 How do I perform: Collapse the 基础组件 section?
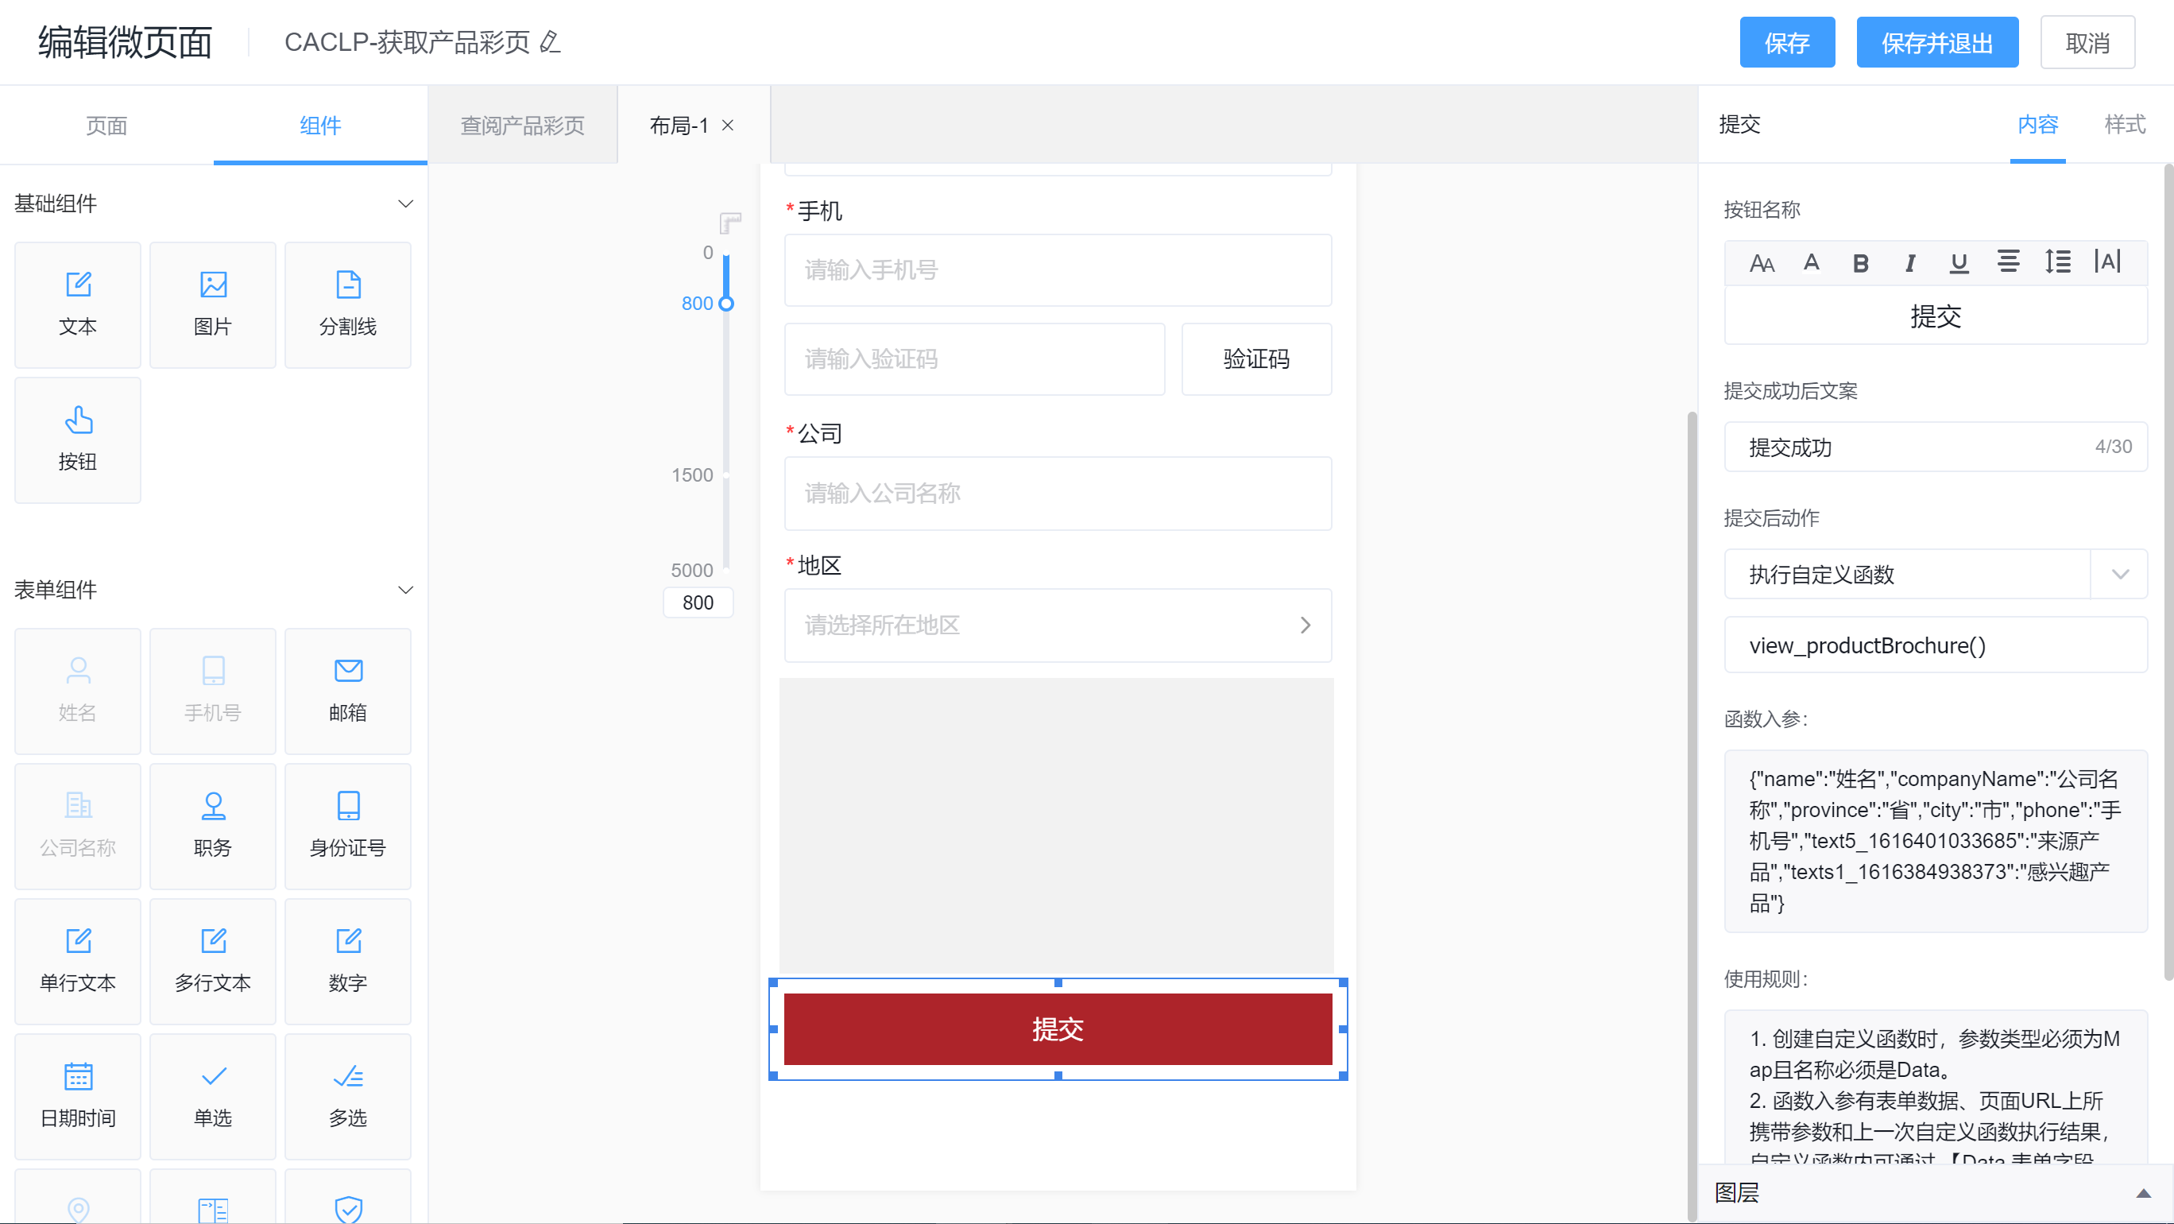tap(405, 203)
